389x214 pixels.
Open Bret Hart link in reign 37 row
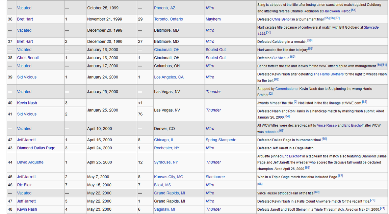[x=25, y=41]
